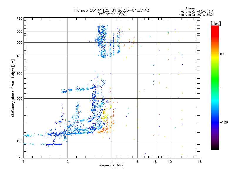The width and height of the screenshot is (235, 176).
Task: Click the y-axis tick label '300'
Action: pyautogui.click(x=19, y=74)
